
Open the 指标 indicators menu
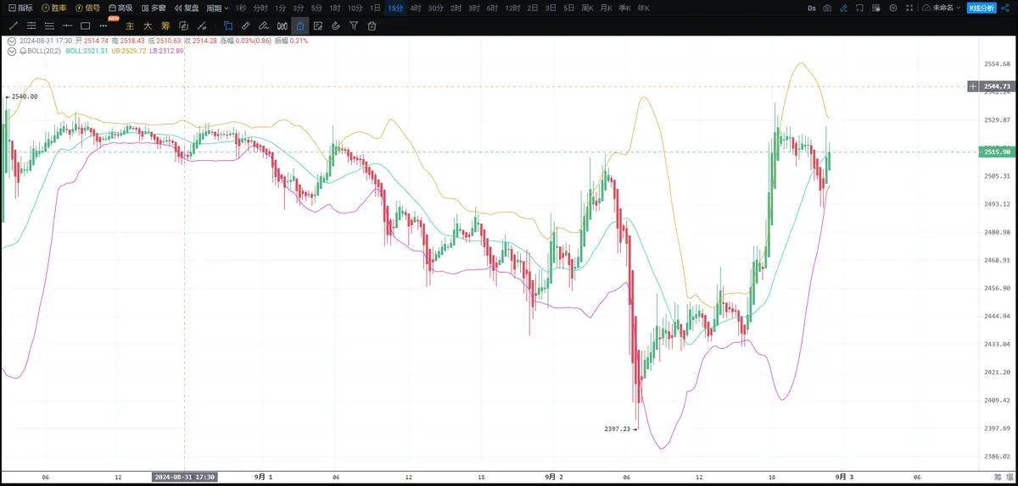[20, 8]
